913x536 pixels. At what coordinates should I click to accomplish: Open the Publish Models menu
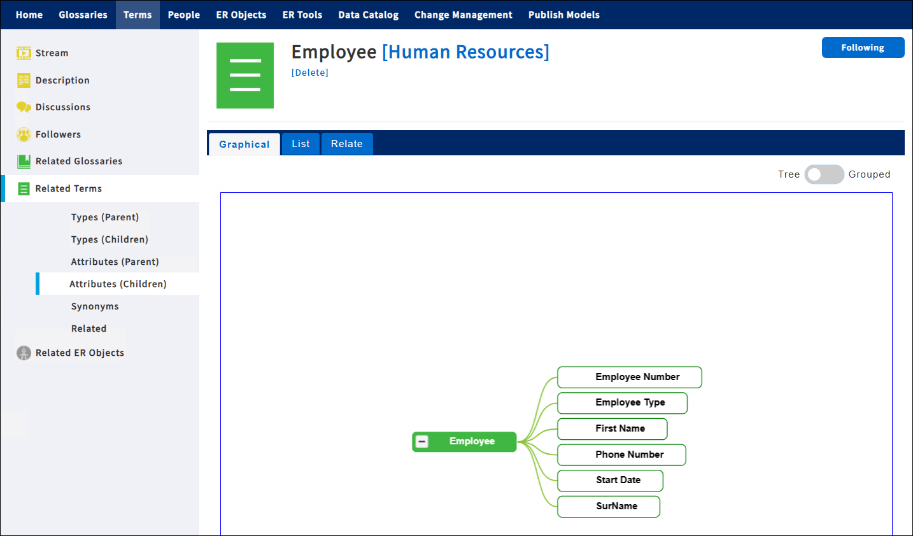click(564, 15)
